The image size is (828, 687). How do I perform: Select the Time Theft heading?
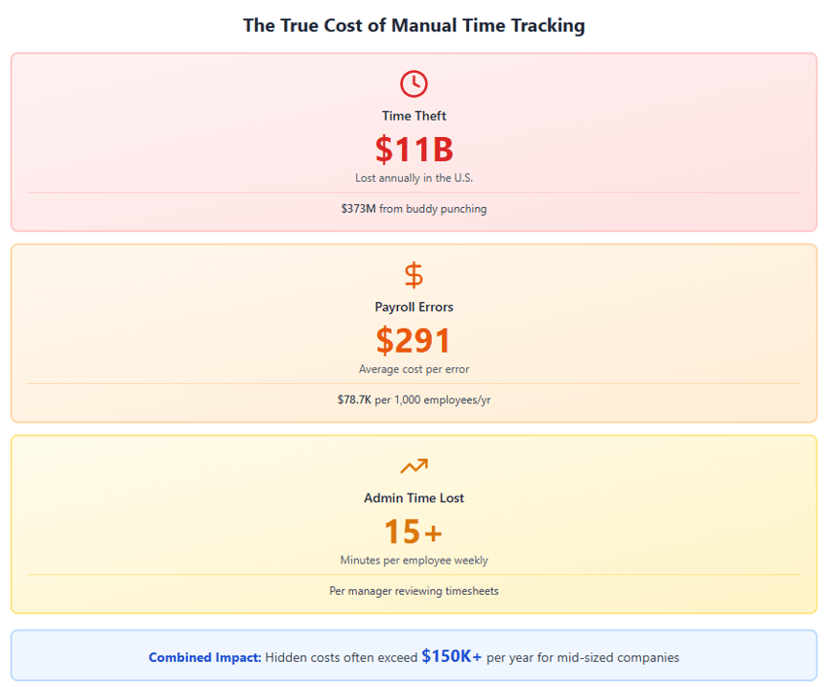click(x=414, y=116)
